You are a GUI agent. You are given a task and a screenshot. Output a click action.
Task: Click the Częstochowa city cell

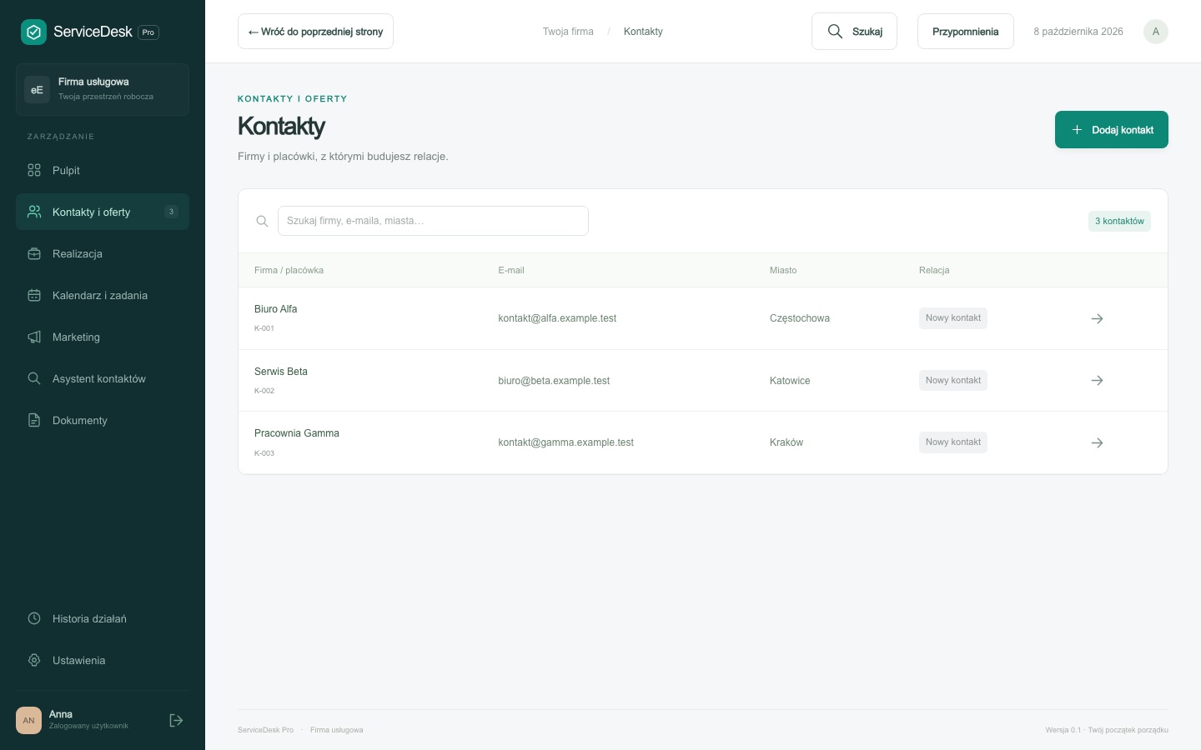click(x=800, y=318)
